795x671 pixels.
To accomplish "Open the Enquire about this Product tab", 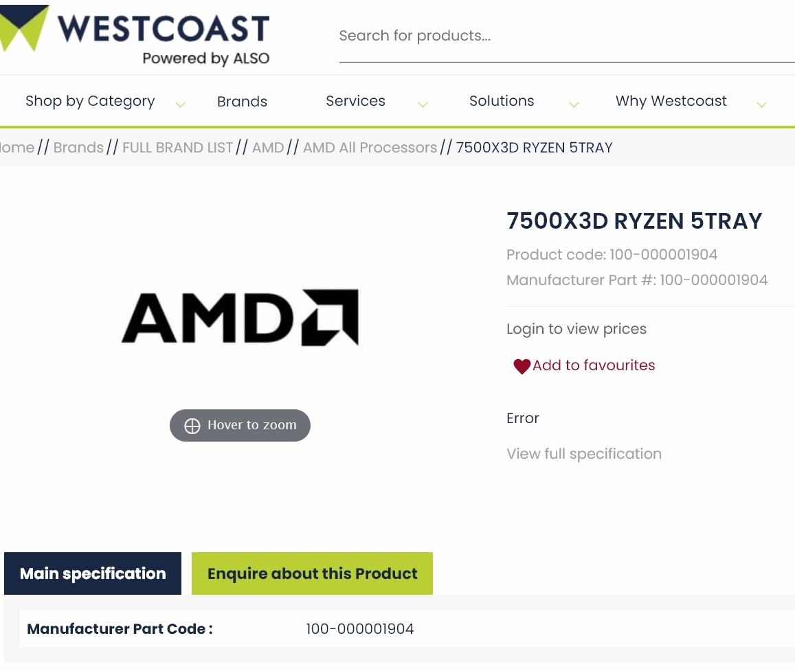I will pyautogui.click(x=312, y=573).
